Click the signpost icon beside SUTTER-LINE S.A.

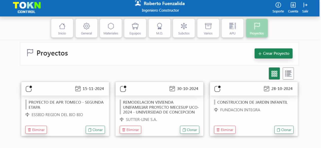pyautogui.click(x=122, y=120)
